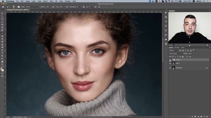Hide the Background layer

pos(170,68)
